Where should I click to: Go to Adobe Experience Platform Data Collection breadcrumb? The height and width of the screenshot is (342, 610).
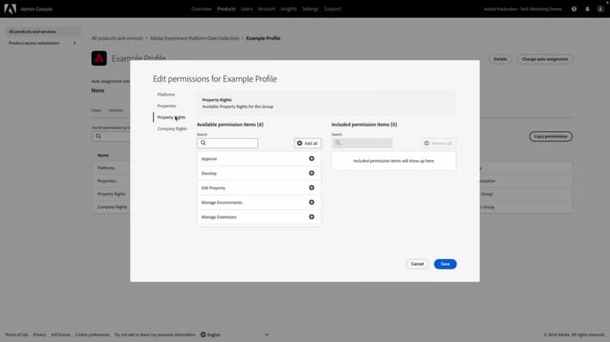coord(194,38)
